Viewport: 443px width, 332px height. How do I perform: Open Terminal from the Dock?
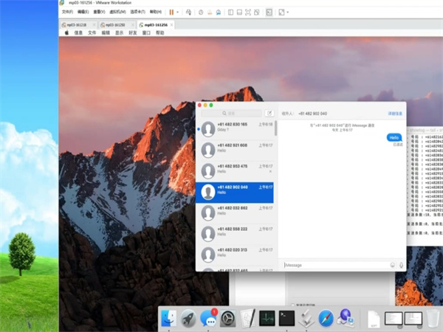click(x=286, y=319)
